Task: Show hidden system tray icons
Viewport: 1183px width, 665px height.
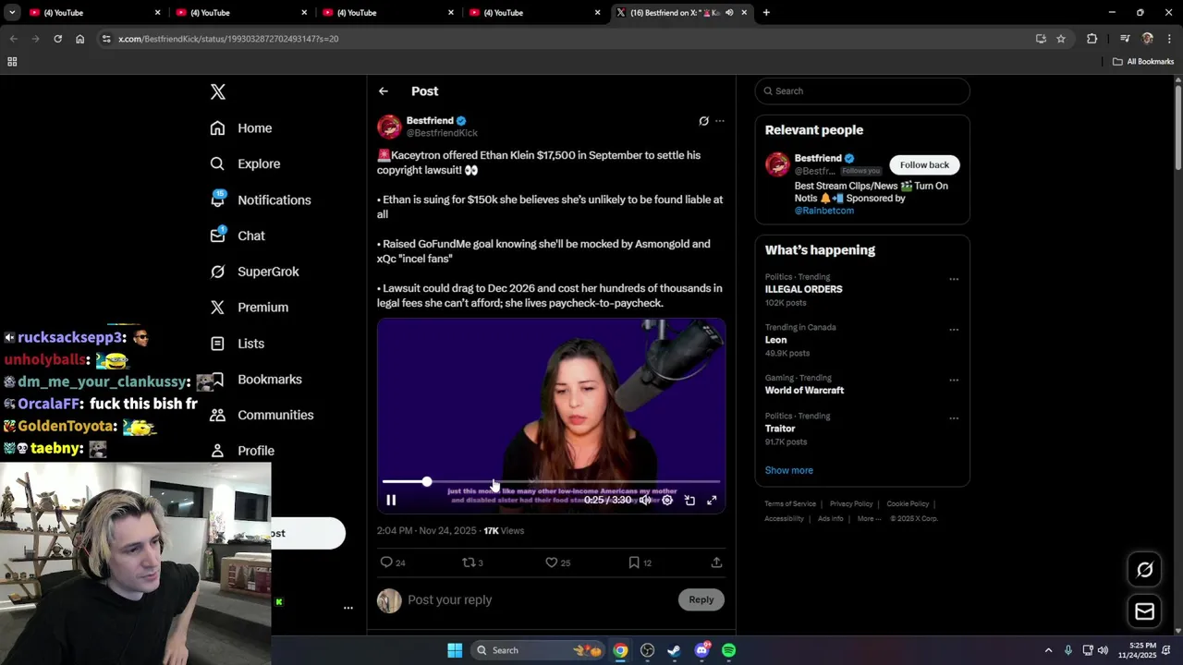Action: [x=1048, y=650]
